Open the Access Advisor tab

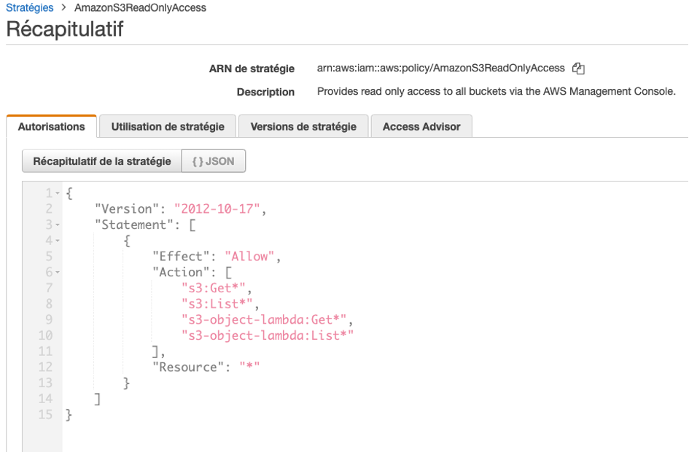coord(421,127)
